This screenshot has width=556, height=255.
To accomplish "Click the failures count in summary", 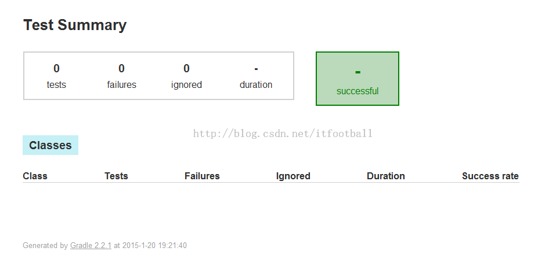I will [x=121, y=68].
